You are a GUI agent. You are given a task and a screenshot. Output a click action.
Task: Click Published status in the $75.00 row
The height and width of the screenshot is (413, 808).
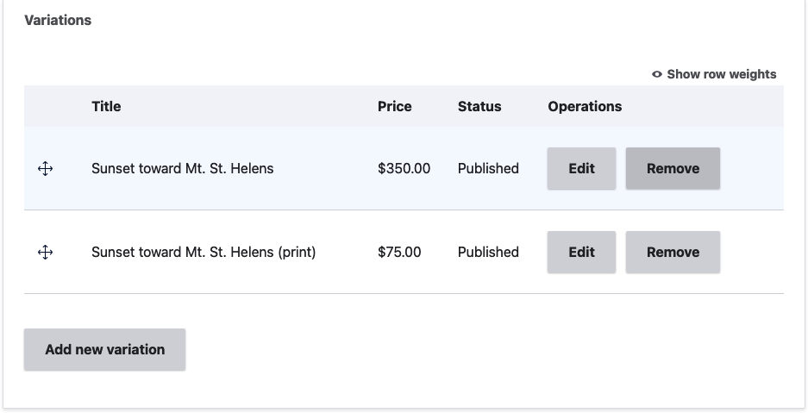click(488, 253)
